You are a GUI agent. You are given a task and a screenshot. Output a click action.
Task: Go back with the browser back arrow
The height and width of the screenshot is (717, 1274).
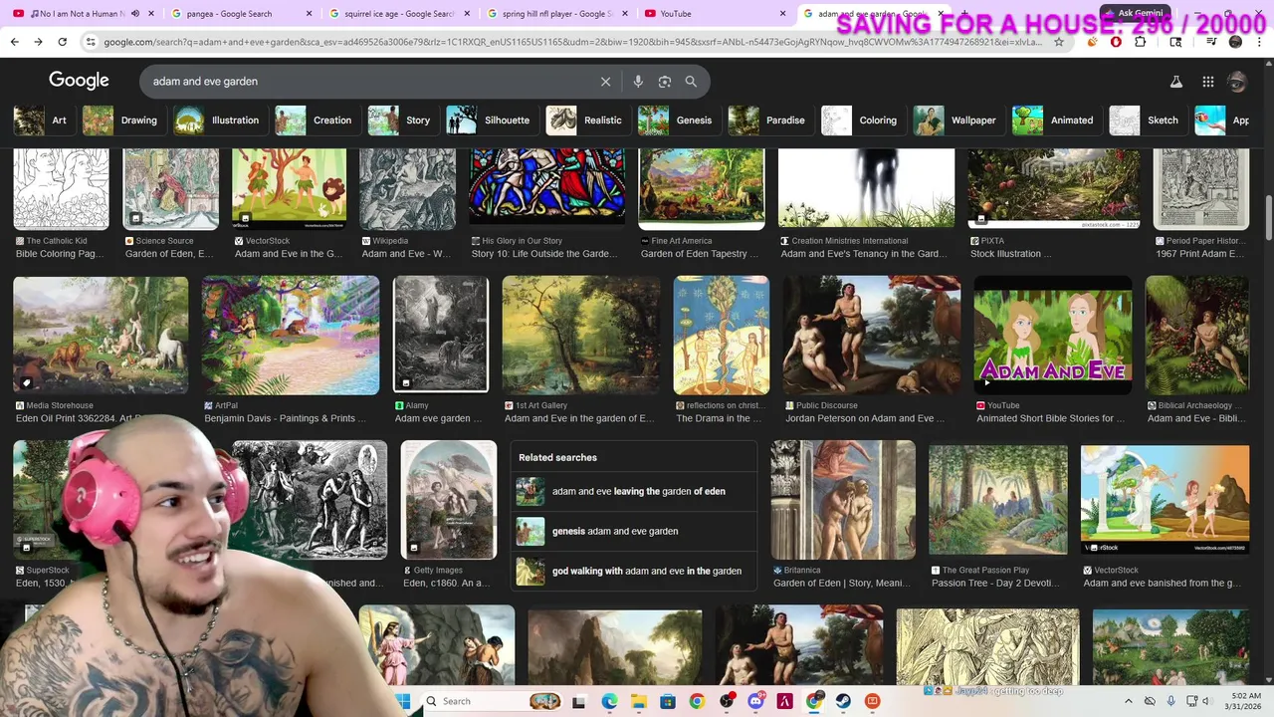[x=14, y=42]
